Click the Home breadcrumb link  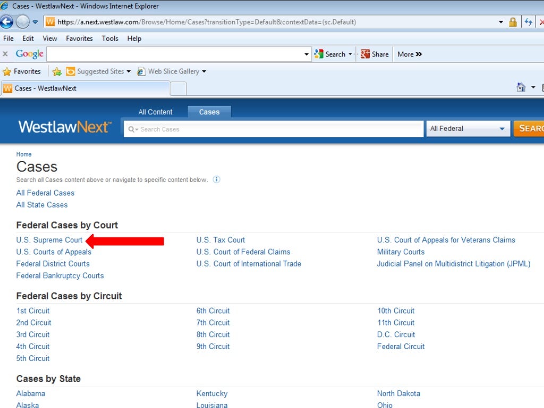[x=23, y=155]
